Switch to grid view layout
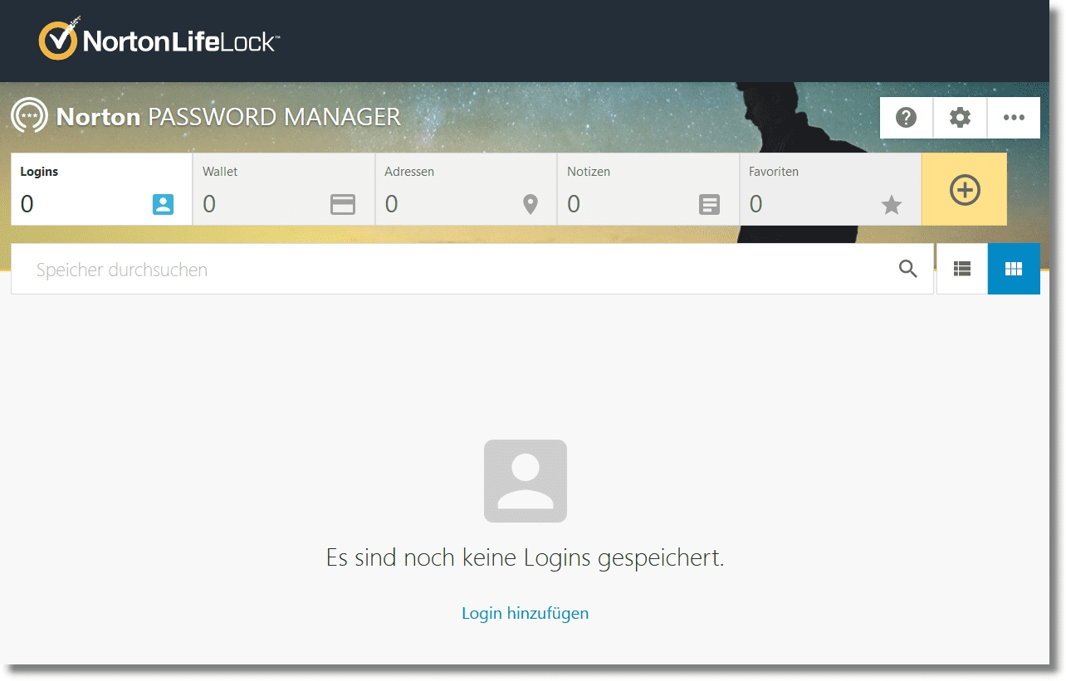The image size is (1066, 681). click(x=1013, y=269)
